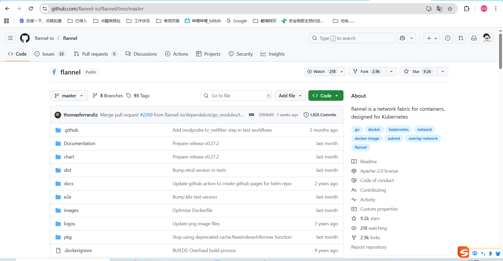
Task: Open the 1,826 Commits history
Action: [320, 115]
